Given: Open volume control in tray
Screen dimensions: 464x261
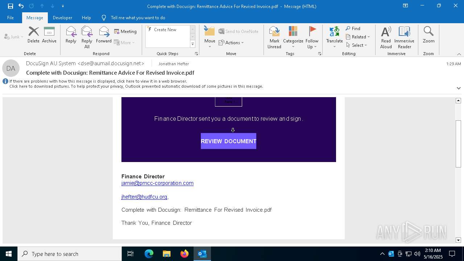Looking at the screenshot, I should (x=417, y=254).
